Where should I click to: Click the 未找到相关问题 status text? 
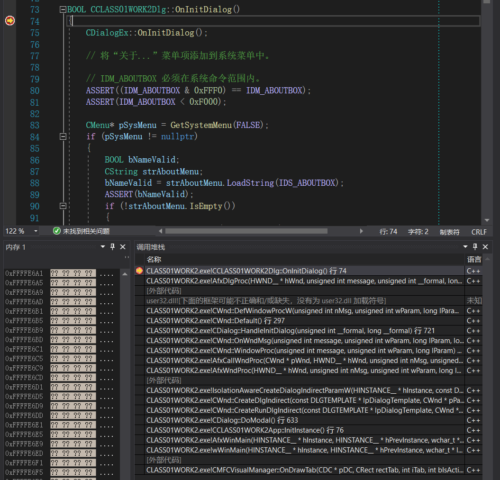coord(86,231)
